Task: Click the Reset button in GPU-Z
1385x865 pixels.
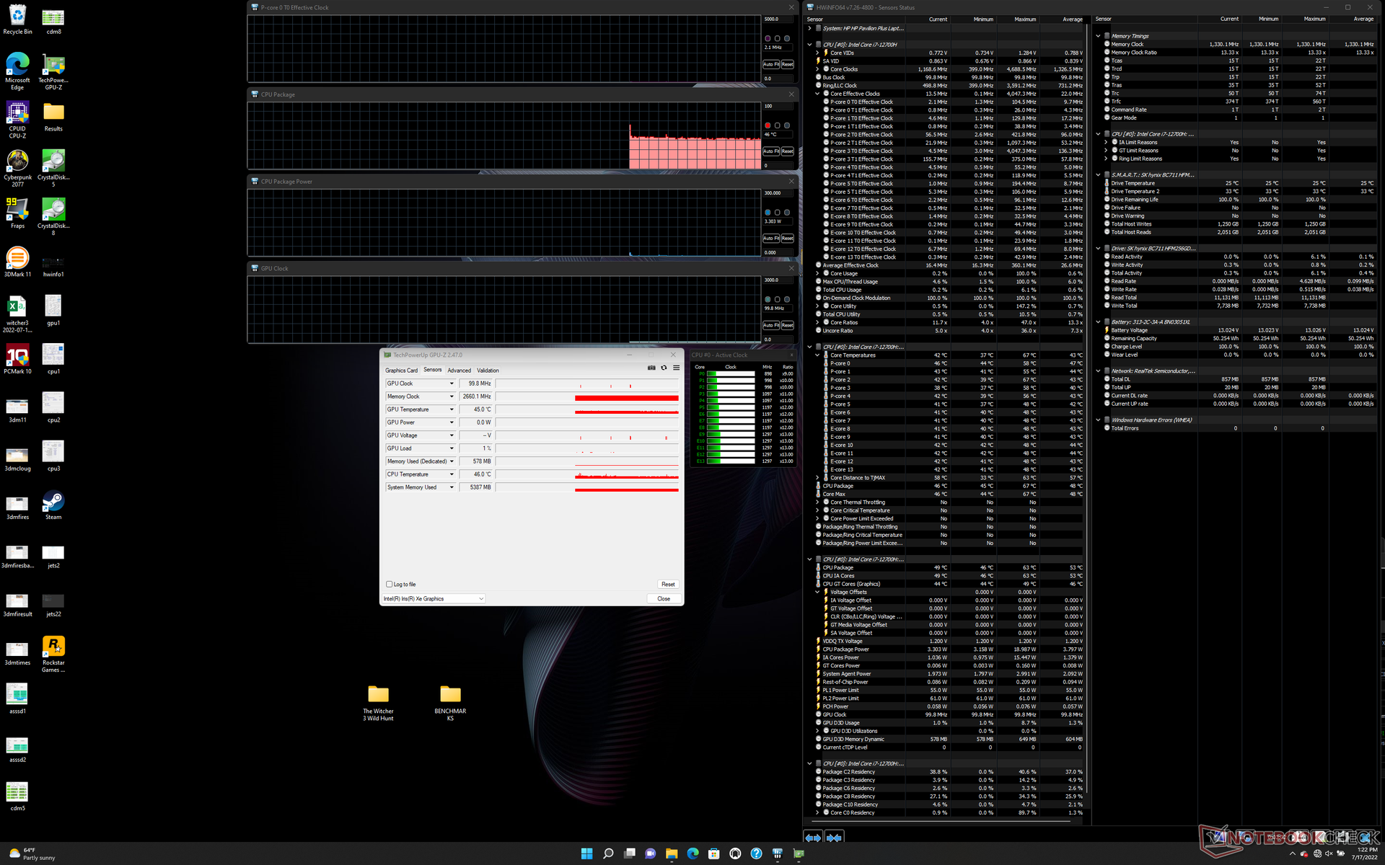Action: [667, 585]
